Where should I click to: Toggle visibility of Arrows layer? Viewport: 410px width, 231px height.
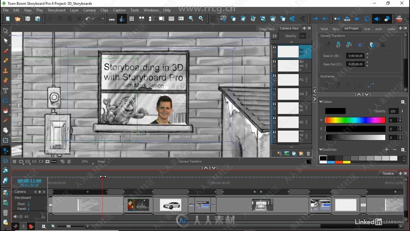click(274, 61)
